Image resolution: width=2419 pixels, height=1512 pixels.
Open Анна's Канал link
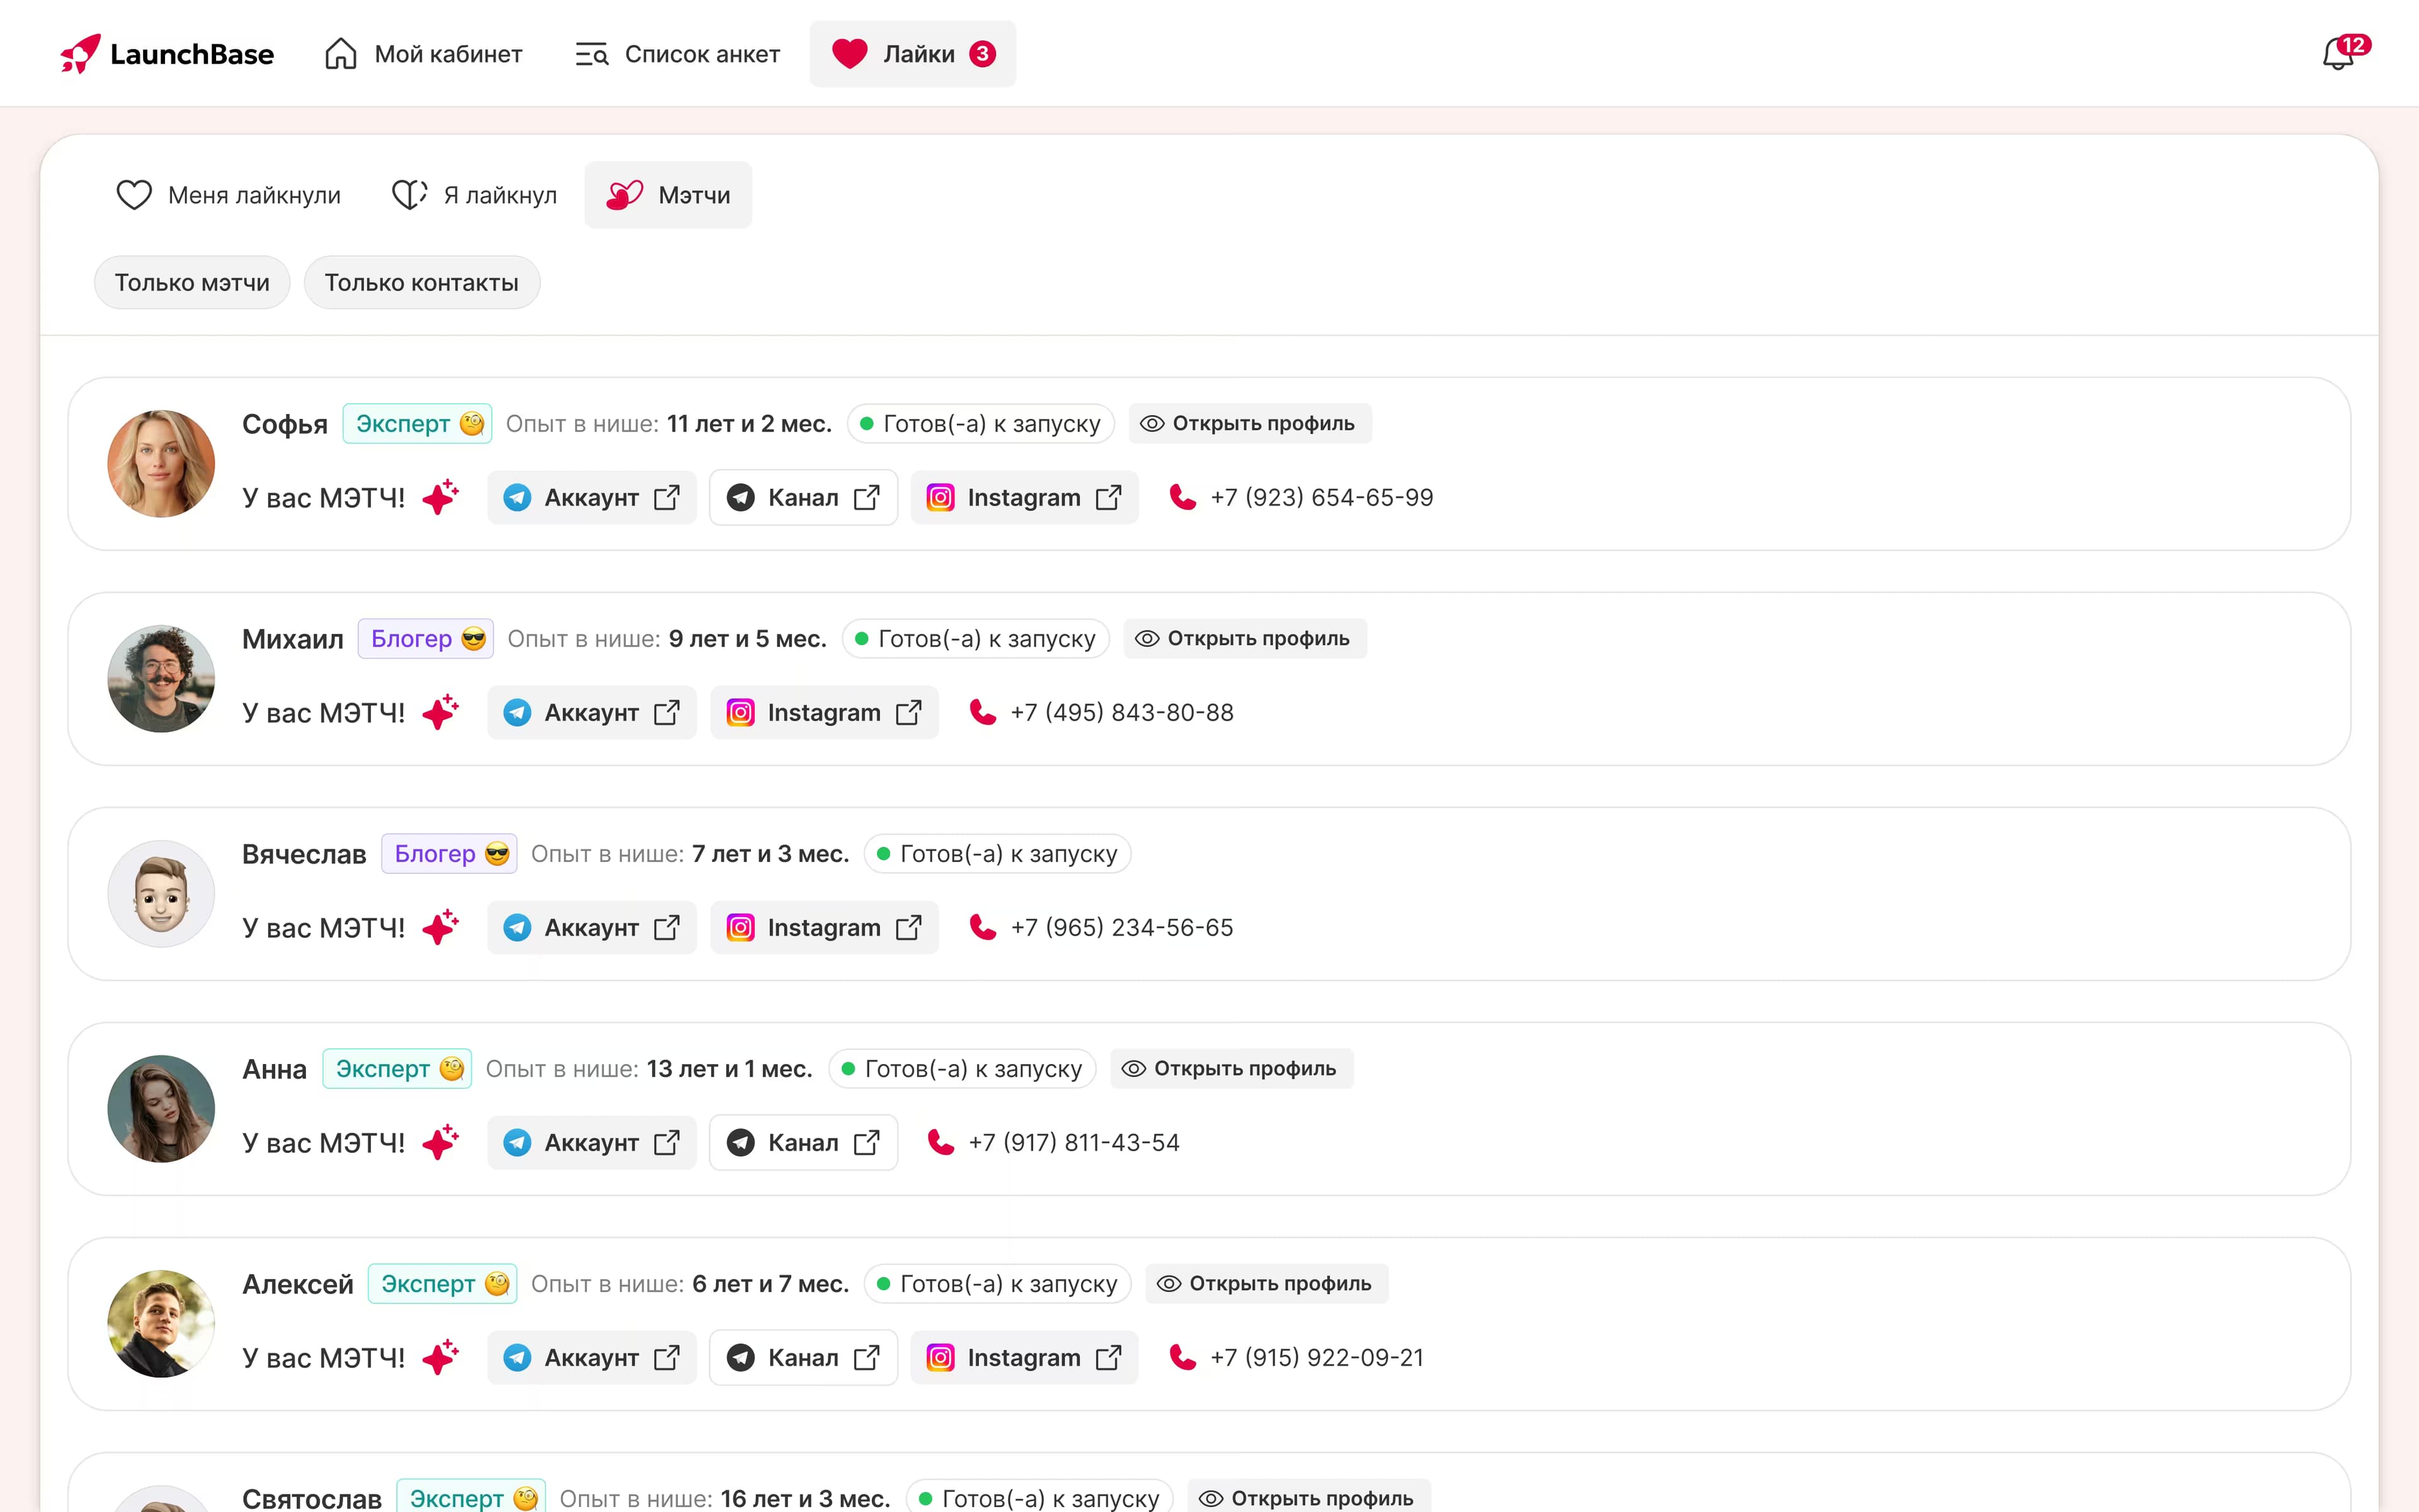tap(803, 1142)
